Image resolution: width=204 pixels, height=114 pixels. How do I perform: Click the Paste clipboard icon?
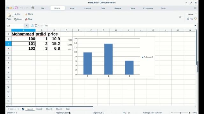pos(9,15)
